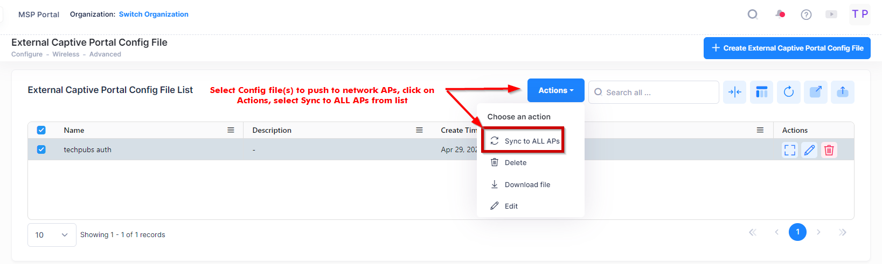Refresh the config file list
Viewport: 882px width, 264px height.
pos(788,92)
